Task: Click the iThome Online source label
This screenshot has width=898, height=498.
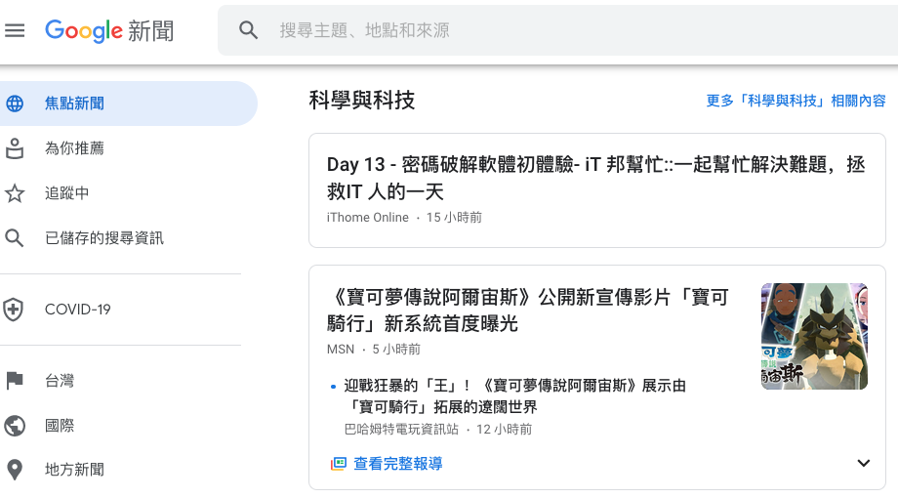Action: point(368,218)
